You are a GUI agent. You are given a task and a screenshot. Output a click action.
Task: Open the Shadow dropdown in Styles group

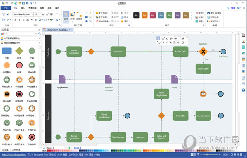click(200, 21)
